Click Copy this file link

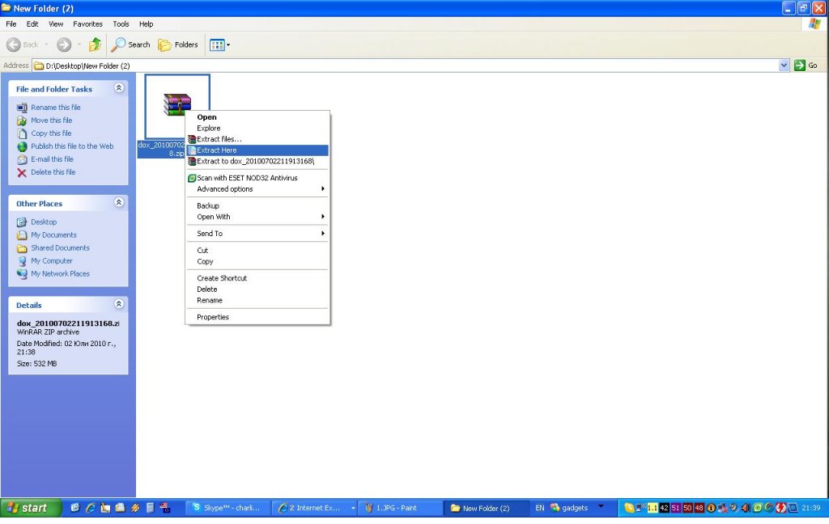[x=51, y=133]
